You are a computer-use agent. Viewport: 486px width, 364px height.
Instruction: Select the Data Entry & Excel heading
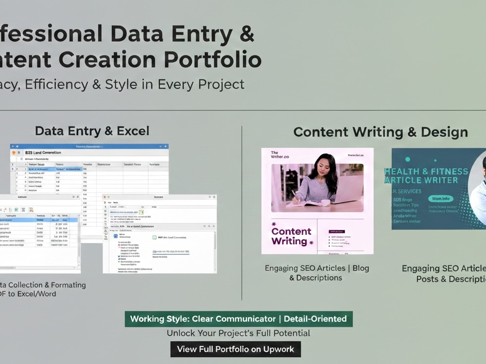(92, 131)
